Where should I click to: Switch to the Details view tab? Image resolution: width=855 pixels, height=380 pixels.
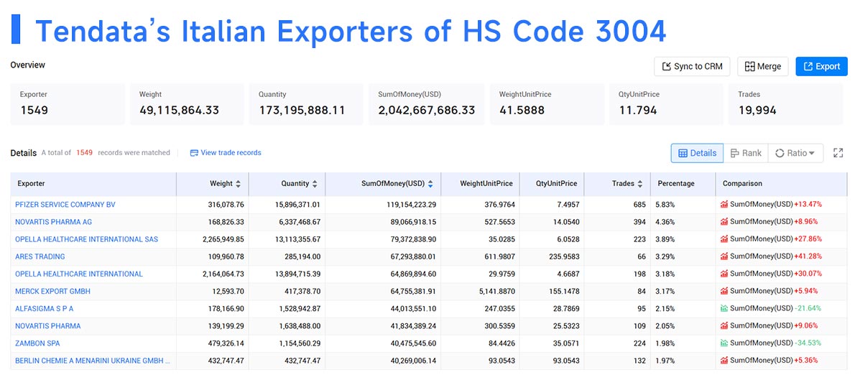pos(697,153)
